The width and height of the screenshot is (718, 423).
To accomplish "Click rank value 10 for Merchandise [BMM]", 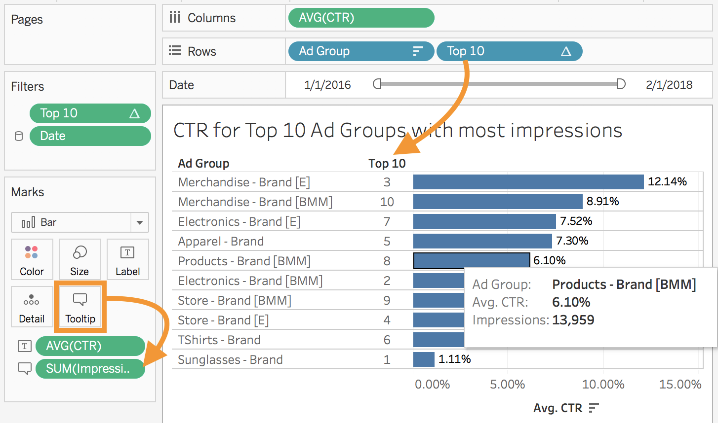I will [387, 202].
